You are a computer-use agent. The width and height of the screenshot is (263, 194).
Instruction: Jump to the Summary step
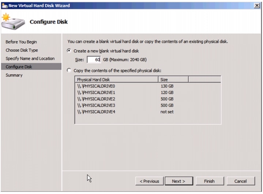[x=14, y=75]
